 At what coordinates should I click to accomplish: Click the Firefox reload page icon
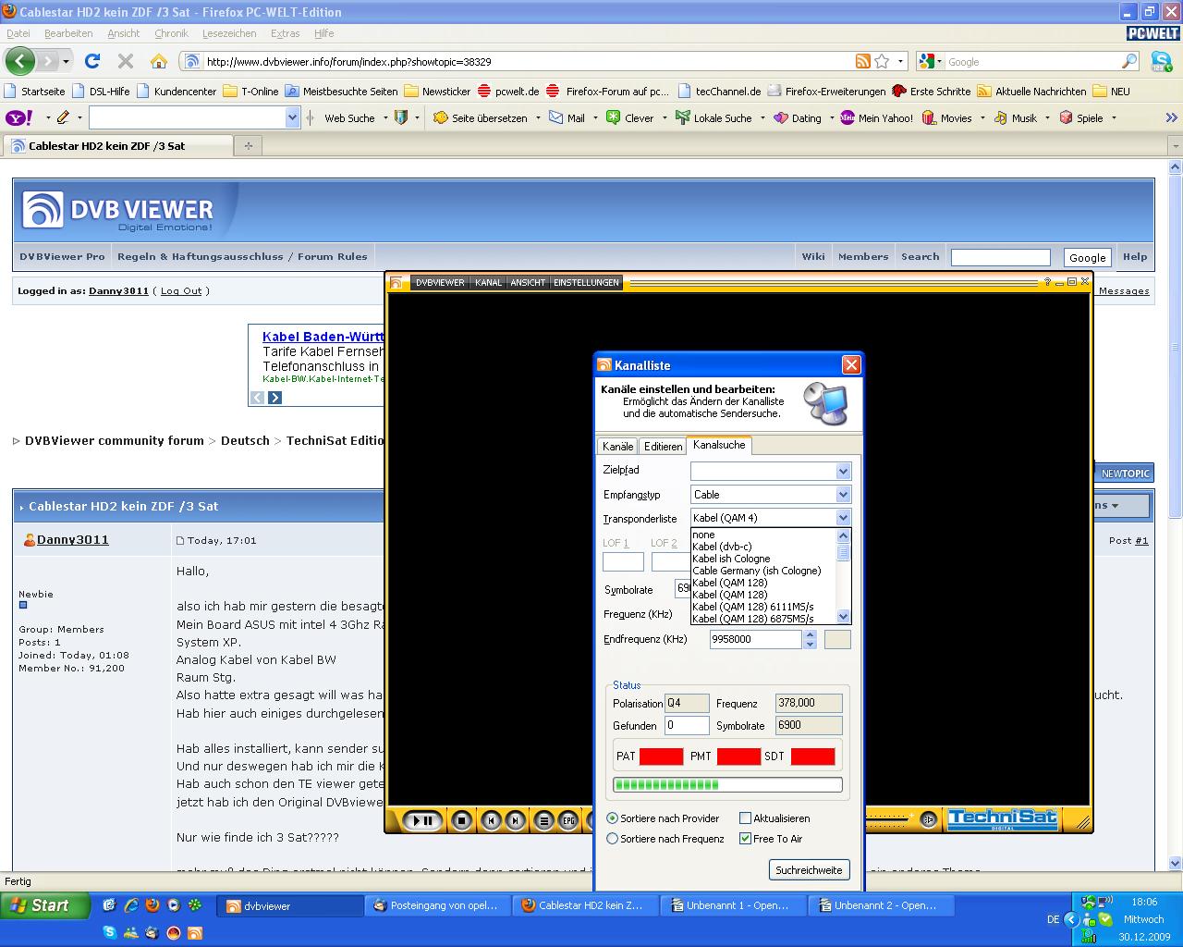point(92,61)
